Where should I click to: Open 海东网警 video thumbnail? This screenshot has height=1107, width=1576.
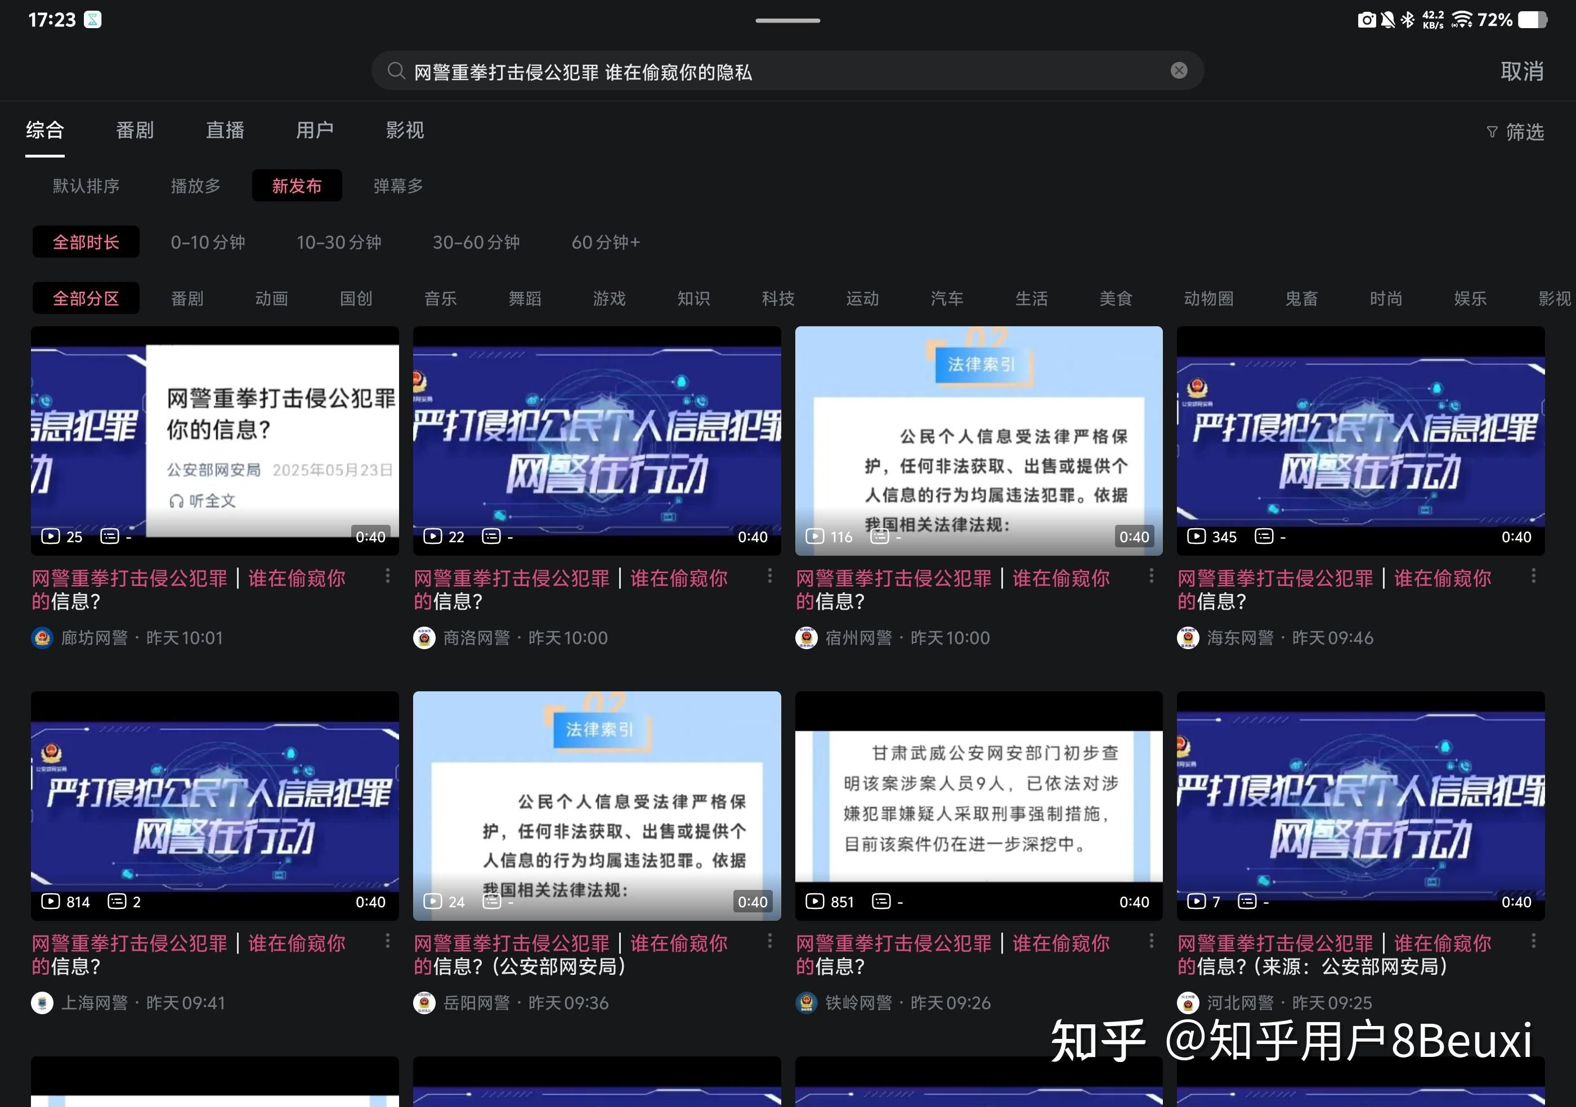tap(1360, 440)
